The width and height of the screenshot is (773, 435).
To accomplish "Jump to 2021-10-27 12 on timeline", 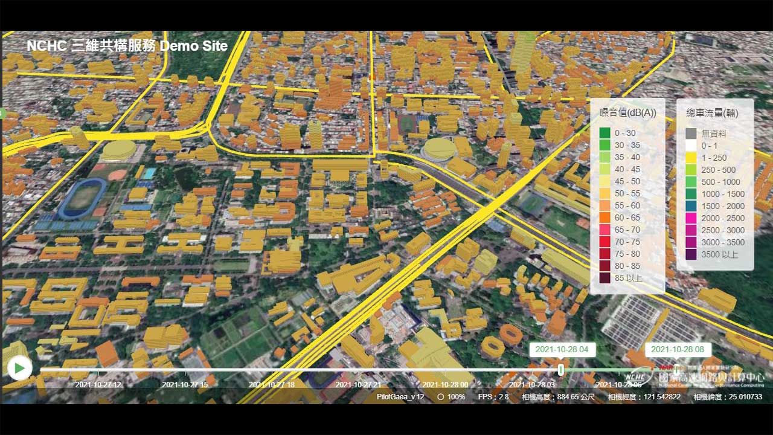I will click(98, 384).
